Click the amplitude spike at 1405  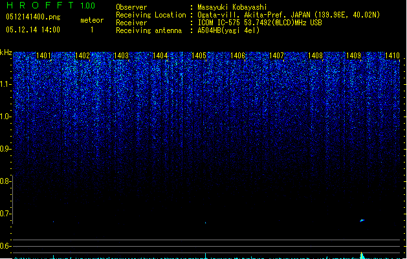pyautogui.click(x=206, y=256)
